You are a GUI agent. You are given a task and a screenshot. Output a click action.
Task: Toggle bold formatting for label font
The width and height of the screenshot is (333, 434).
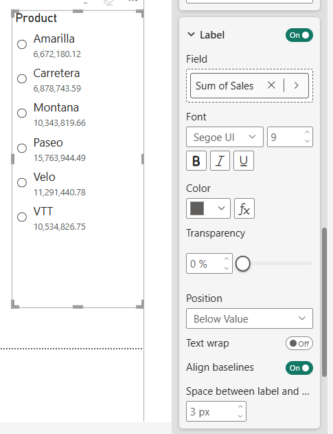click(196, 160)
